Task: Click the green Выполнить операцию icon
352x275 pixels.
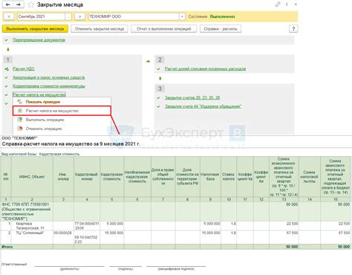Action: click(x=20, y=120)
